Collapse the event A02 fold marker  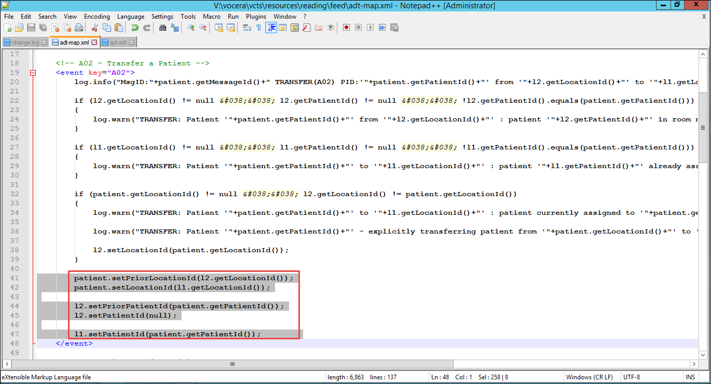tap(33, 73)
